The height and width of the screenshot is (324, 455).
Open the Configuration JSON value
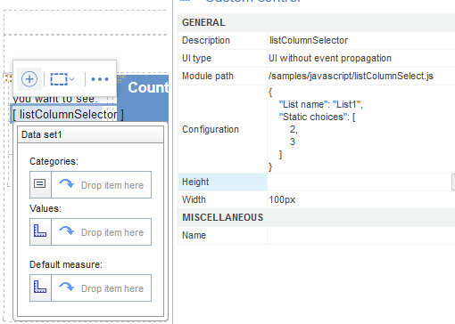click(x=361, y=129)
